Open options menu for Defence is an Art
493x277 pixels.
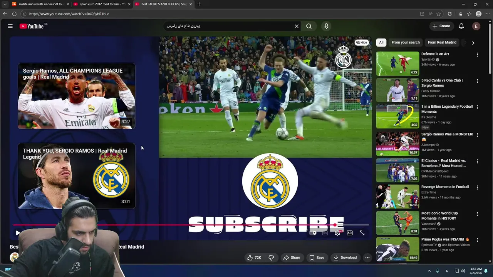pos(477,55)
